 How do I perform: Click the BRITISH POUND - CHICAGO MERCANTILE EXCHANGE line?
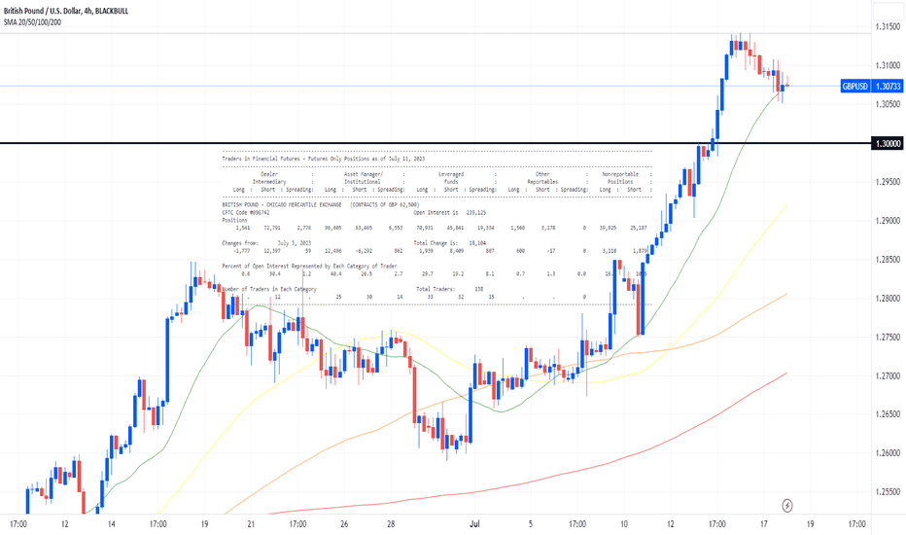click(320, 204)
